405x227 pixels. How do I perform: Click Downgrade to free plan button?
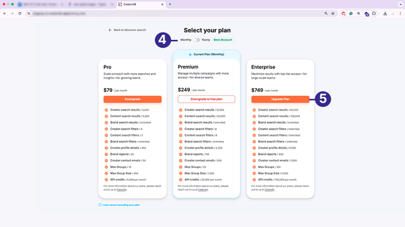(x=206, y=99)
